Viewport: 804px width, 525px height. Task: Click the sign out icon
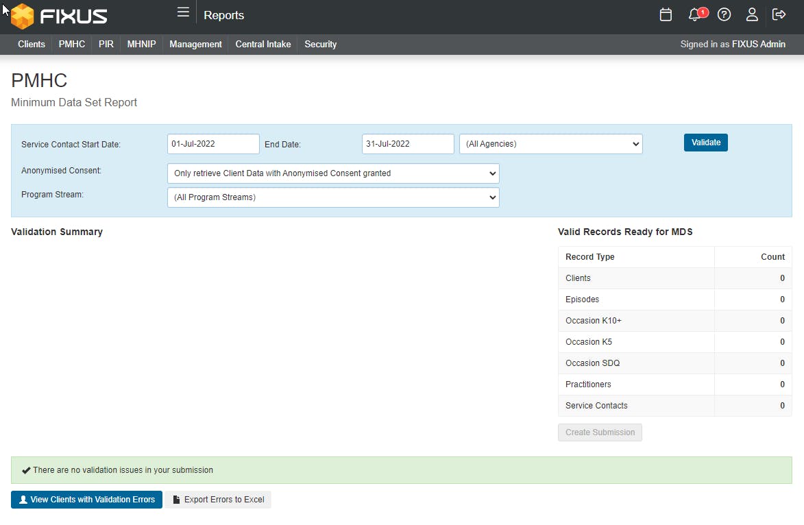click(x=779, y=14)
